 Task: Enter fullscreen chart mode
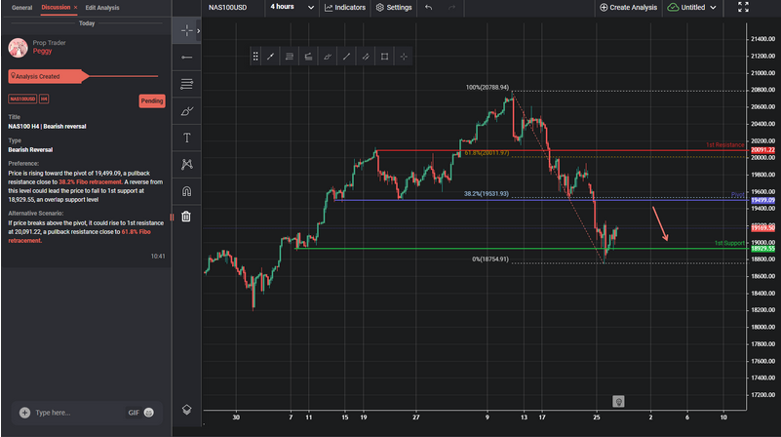click(743, 7)
